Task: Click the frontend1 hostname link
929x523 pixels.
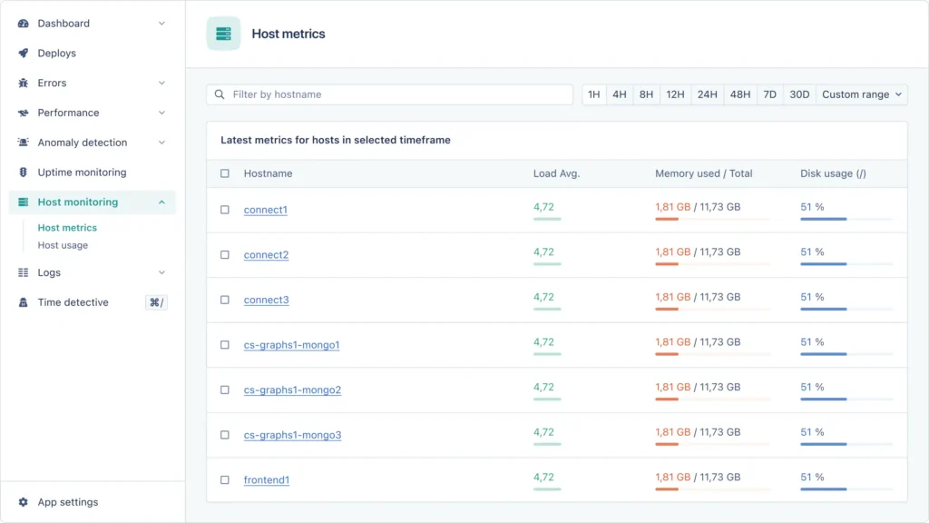Action: [x=266, y=479]
